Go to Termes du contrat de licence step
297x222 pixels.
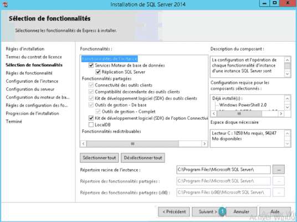pyautogui.click(x=34, y=57)
